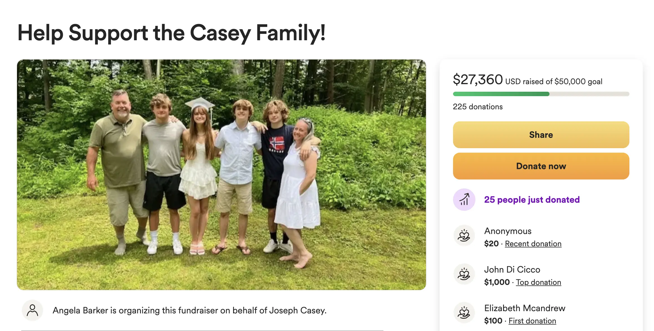Open the Recent donation link

click(533, 244)
